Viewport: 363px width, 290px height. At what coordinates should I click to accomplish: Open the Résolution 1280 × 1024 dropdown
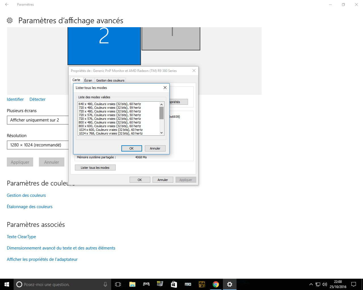click(x=38, y=145)
